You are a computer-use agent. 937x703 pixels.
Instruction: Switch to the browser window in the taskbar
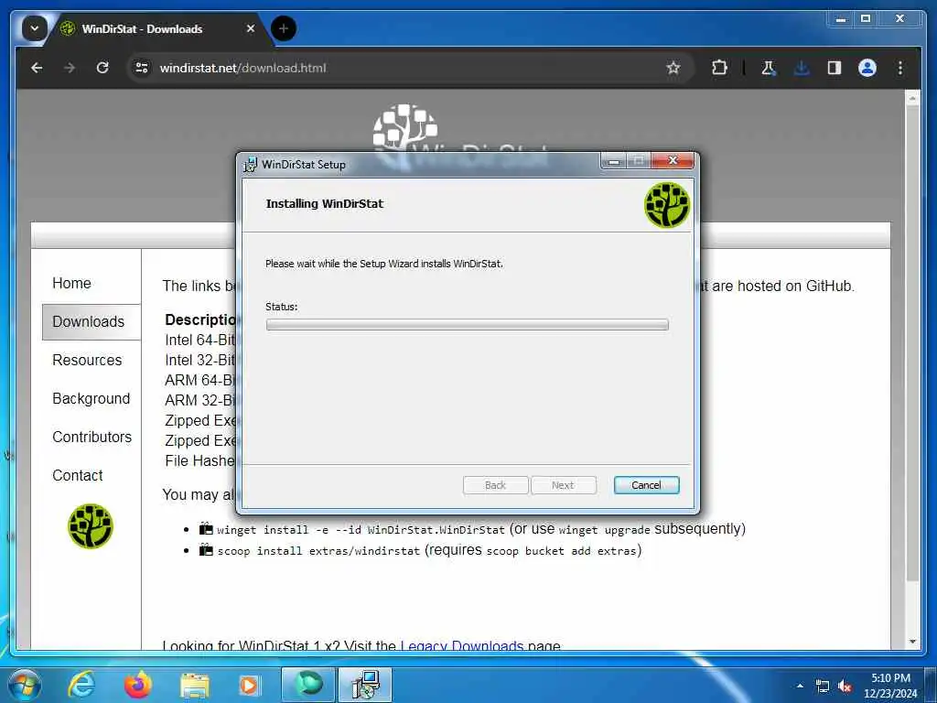(x=308, y=685)
